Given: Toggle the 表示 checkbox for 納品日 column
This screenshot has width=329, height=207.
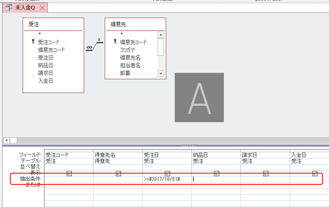Looking at the screenshot, I should tap(217, 173).
